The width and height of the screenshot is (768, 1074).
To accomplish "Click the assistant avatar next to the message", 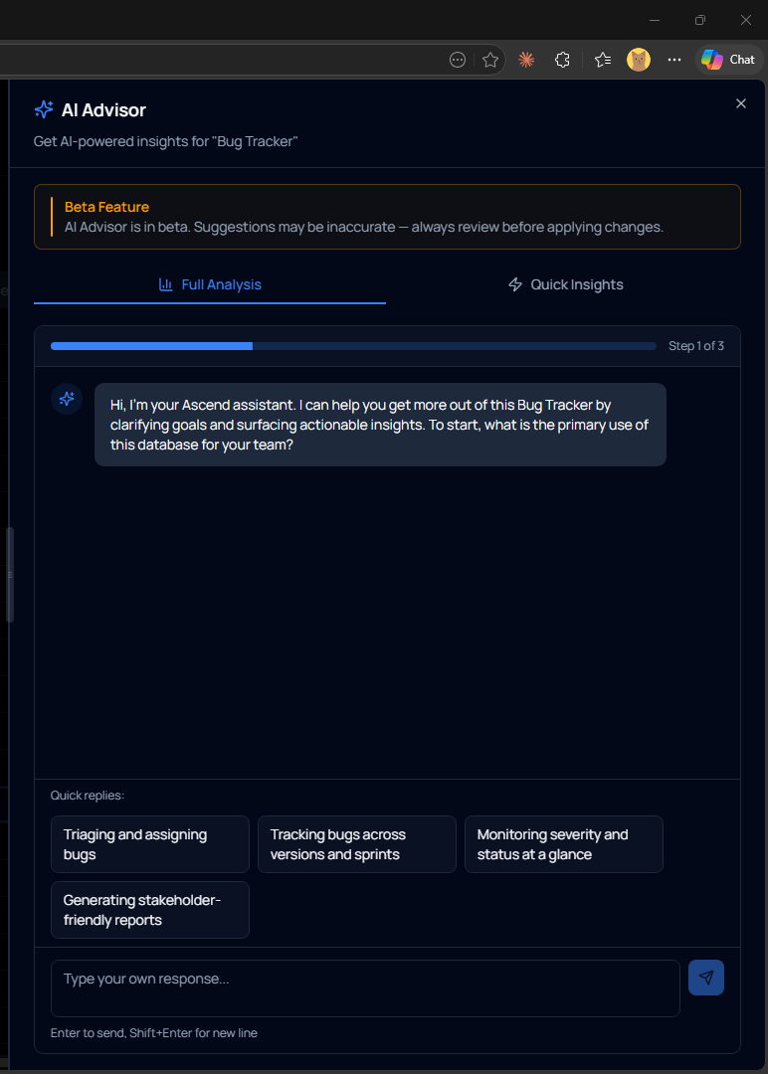I will (x=66, y=398).
